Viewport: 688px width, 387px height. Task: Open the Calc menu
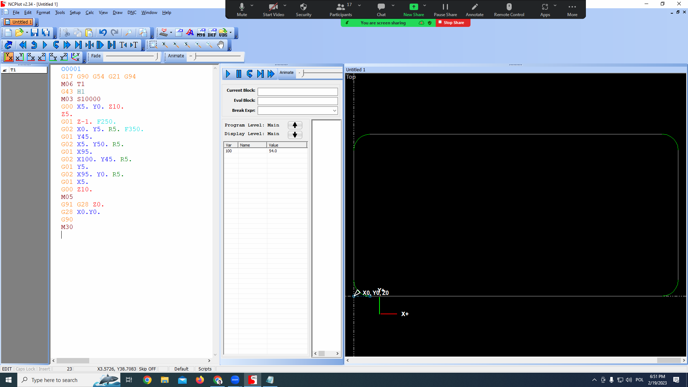(90, 13)
